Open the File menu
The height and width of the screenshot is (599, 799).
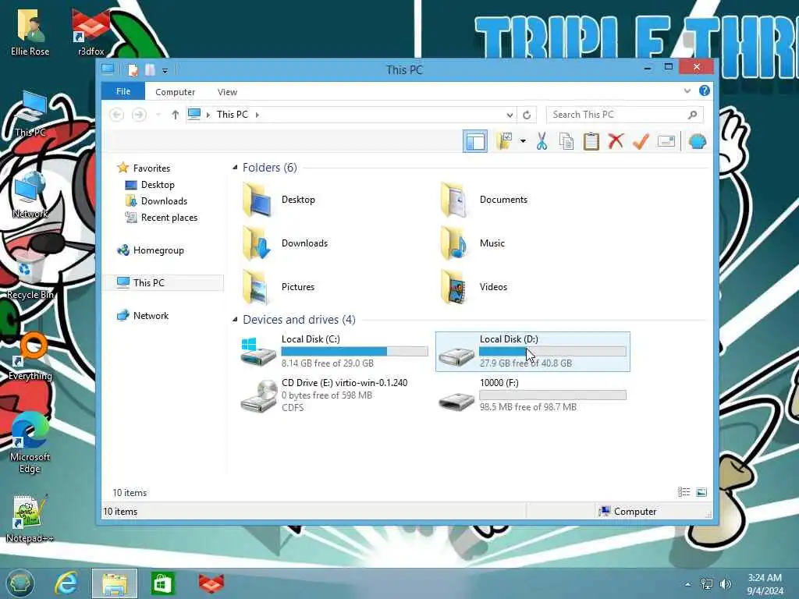coord(123,92)
